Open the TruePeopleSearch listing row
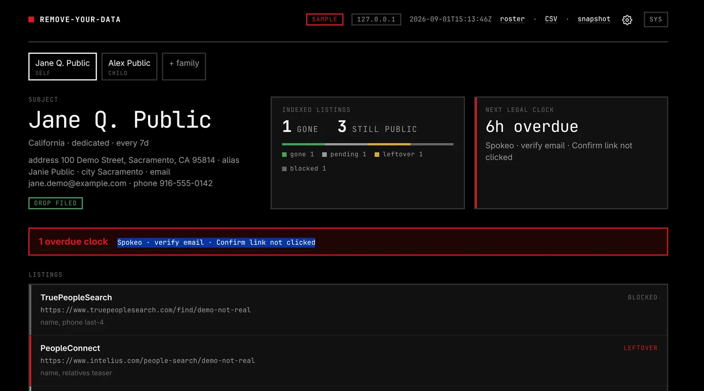The image size is (704, 391). point(348,310)
